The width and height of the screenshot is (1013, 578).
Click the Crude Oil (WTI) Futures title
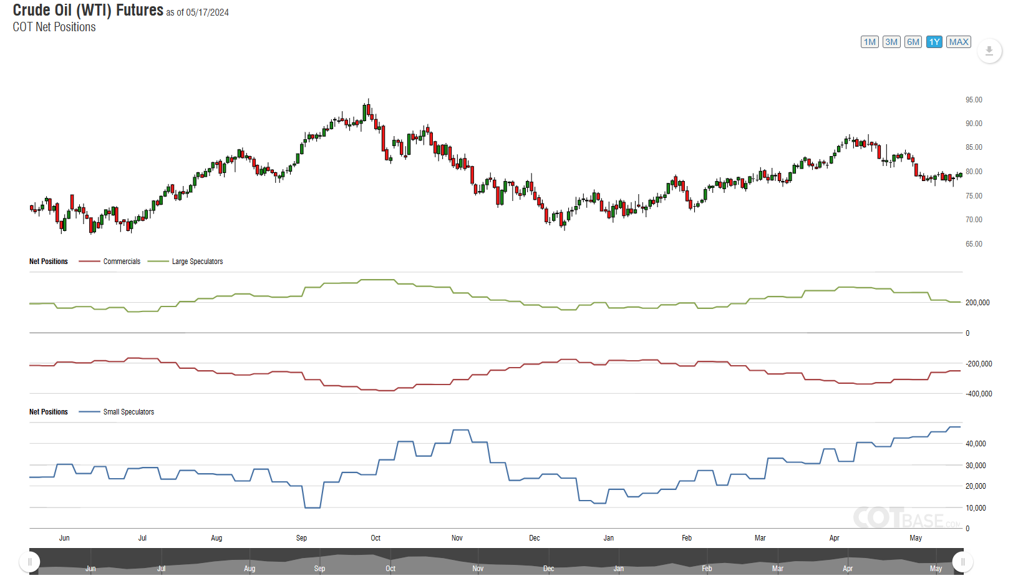click(x=88, y=11)
